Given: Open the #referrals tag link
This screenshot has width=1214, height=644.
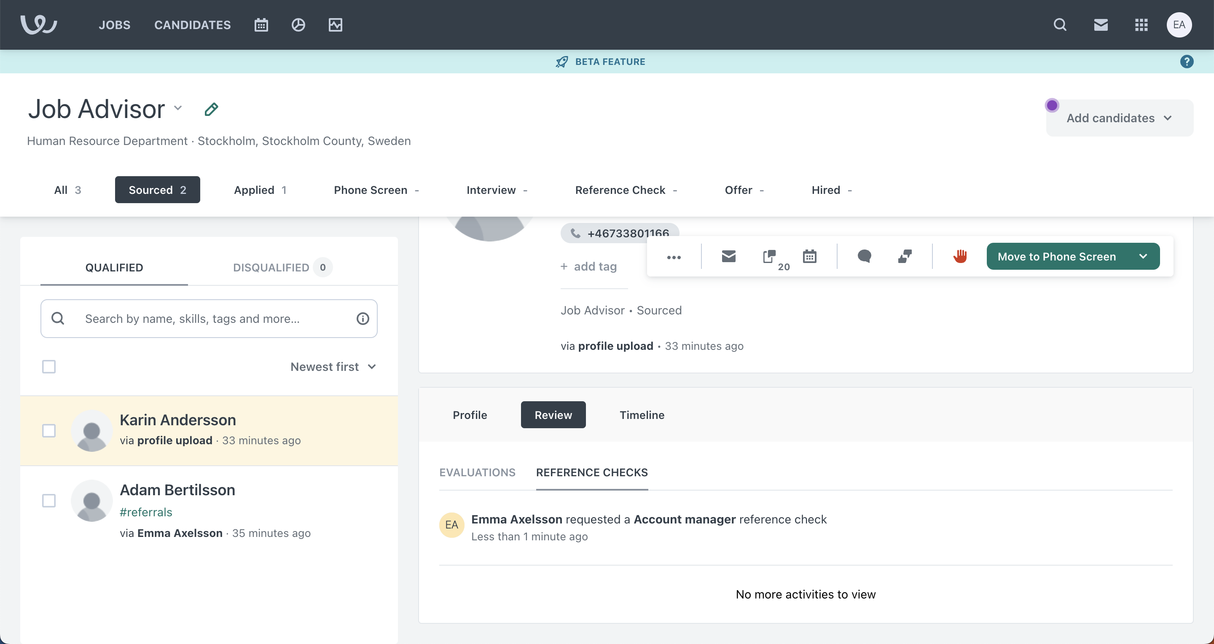Looking at the screenshot, I should click(146, 512).
